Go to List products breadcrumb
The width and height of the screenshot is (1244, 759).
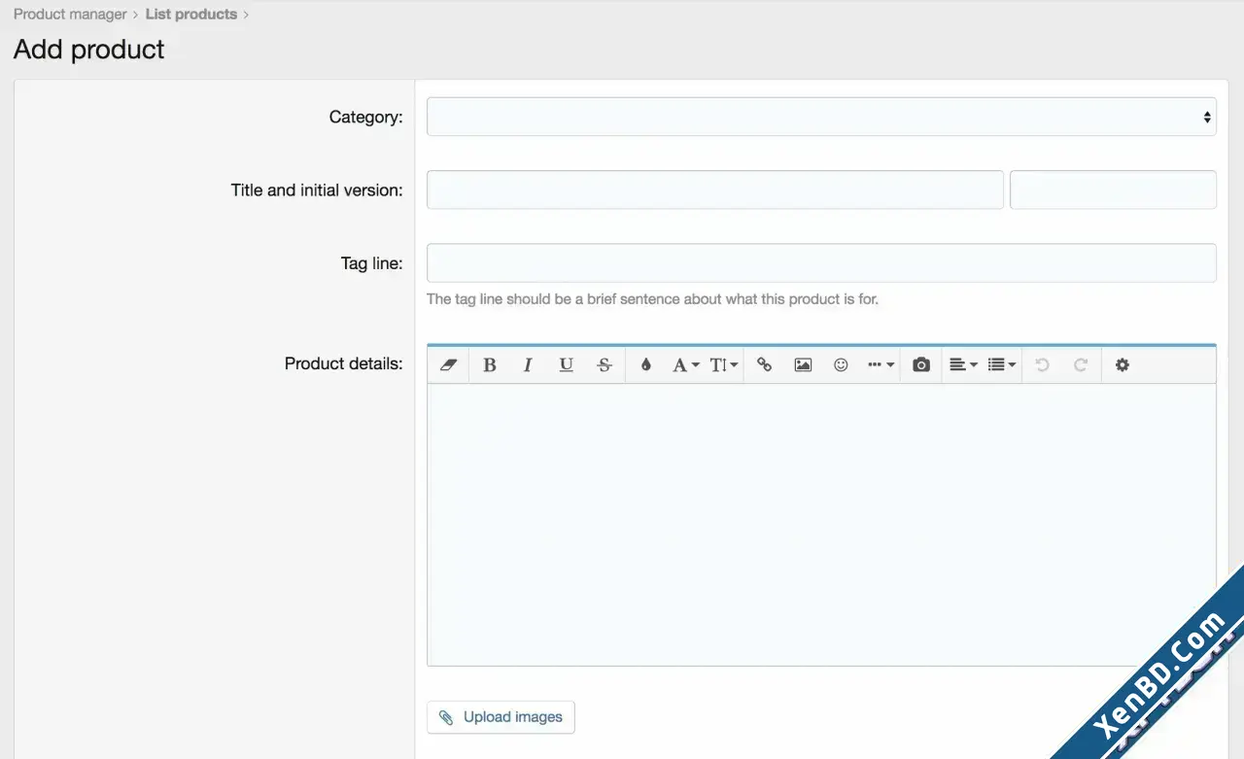(191, 15)
